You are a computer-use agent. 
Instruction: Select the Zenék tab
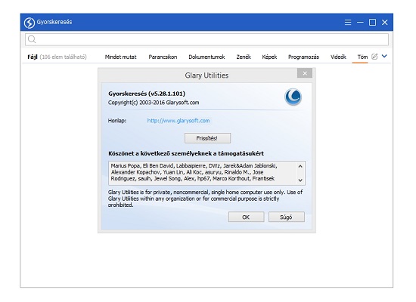(244, 57)
